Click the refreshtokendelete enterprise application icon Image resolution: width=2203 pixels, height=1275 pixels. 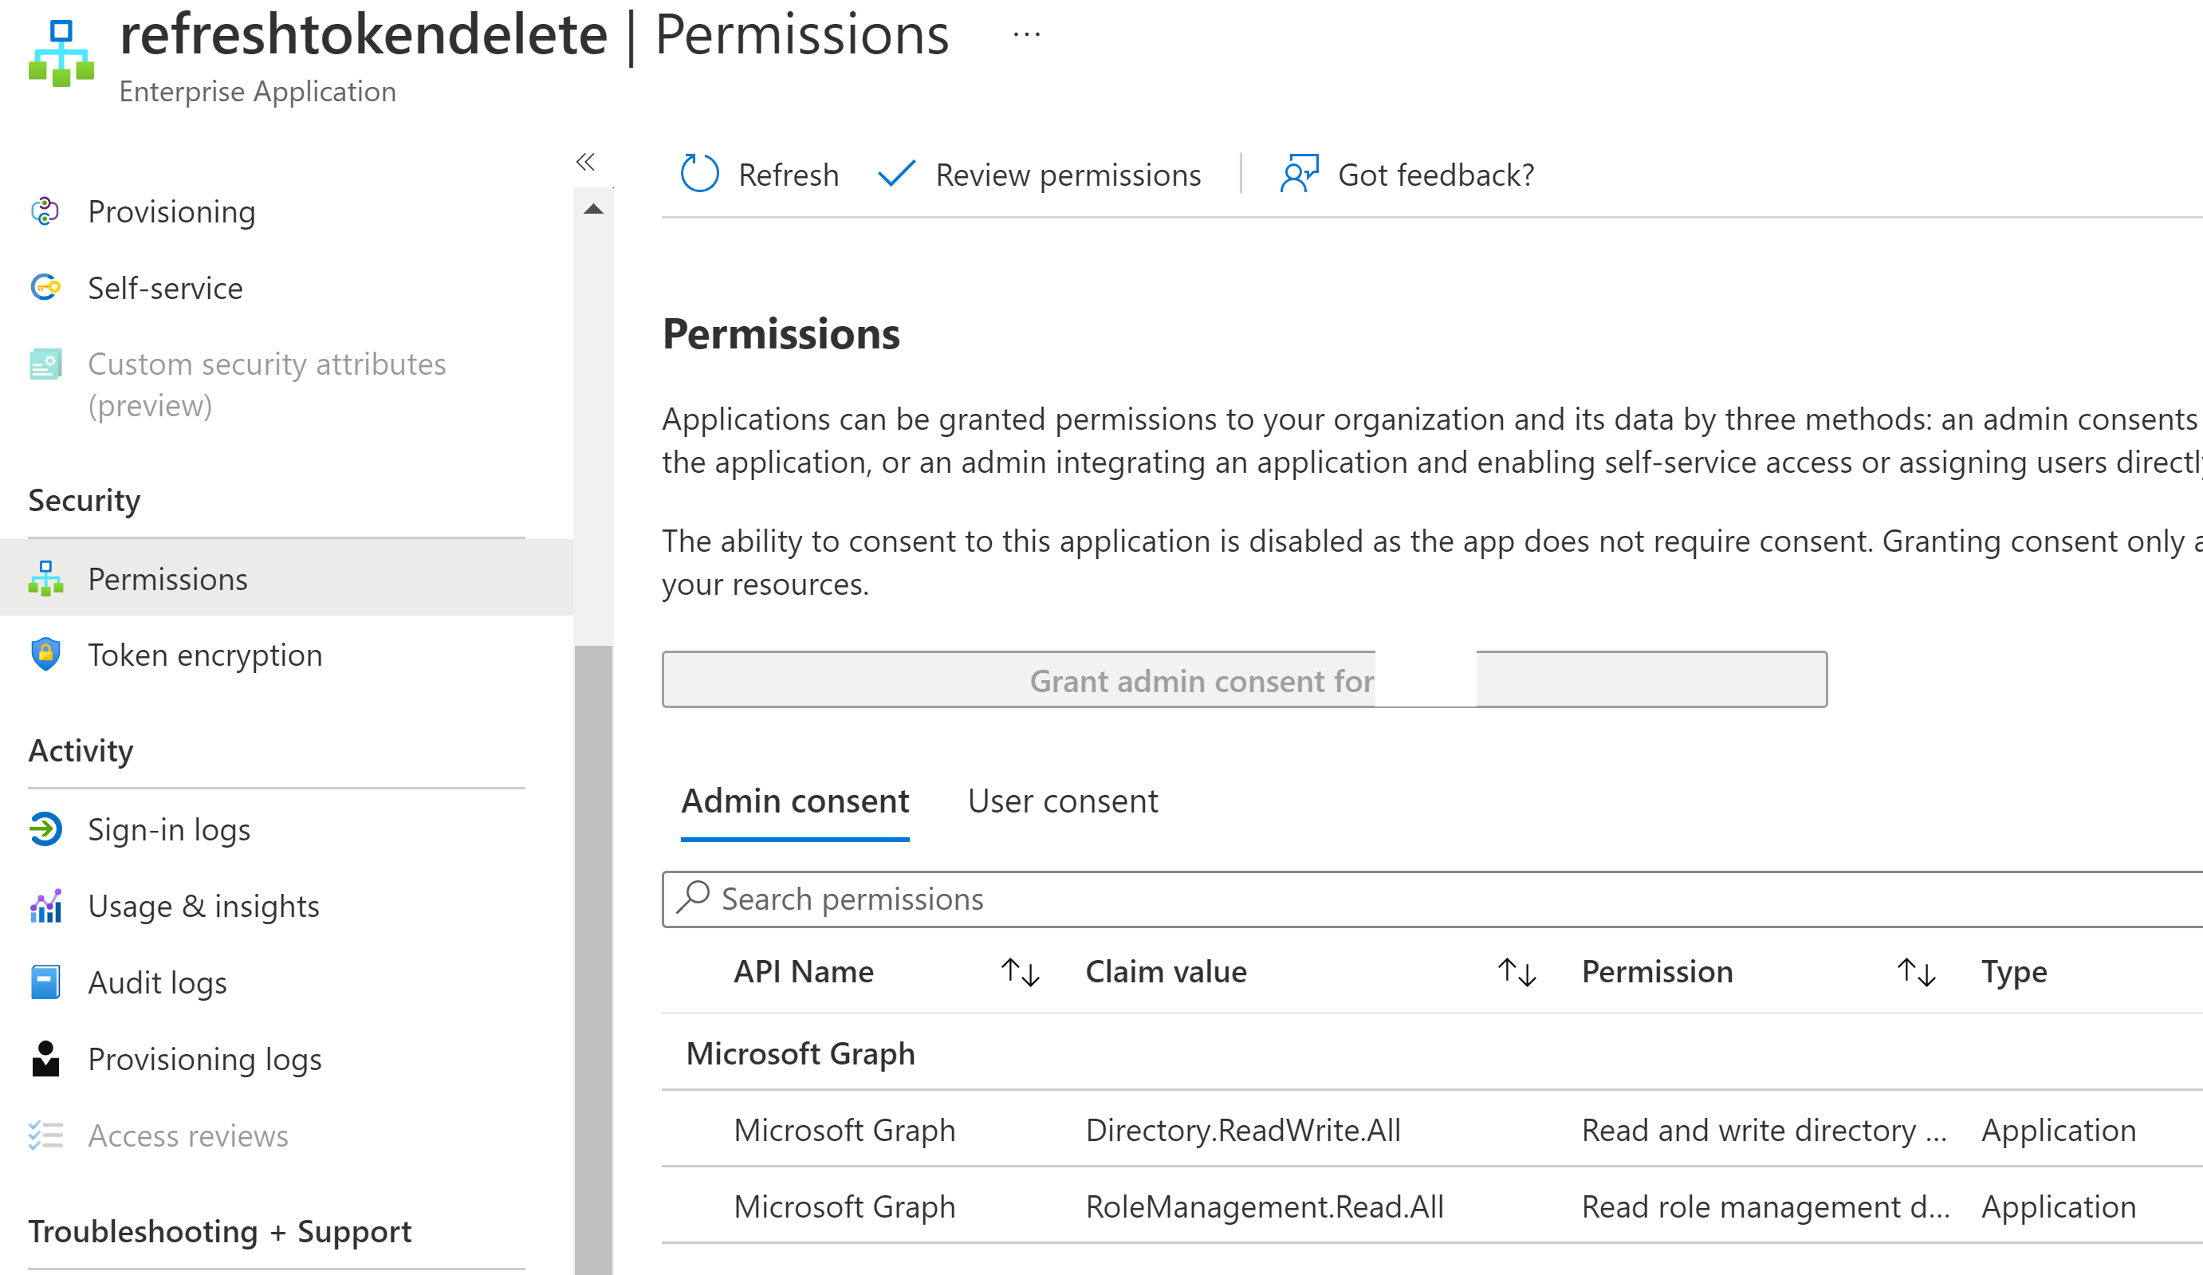point(61,53)
